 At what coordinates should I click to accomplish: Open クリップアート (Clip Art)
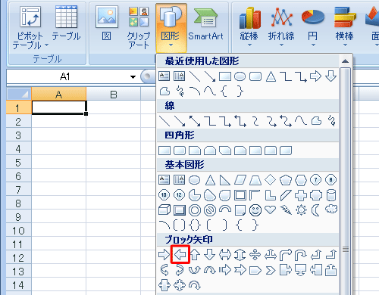click(x=139, y=27)
